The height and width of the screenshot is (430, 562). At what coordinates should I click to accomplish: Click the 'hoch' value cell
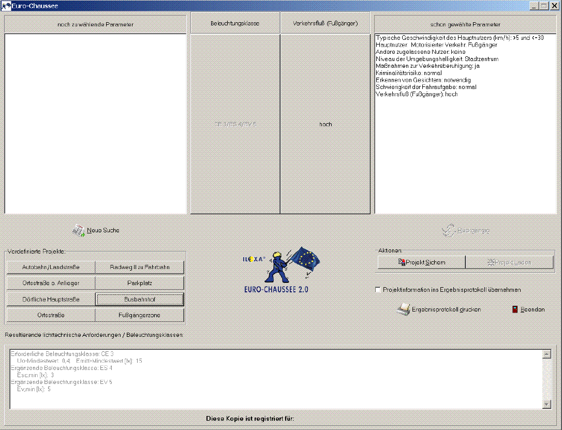326,124
